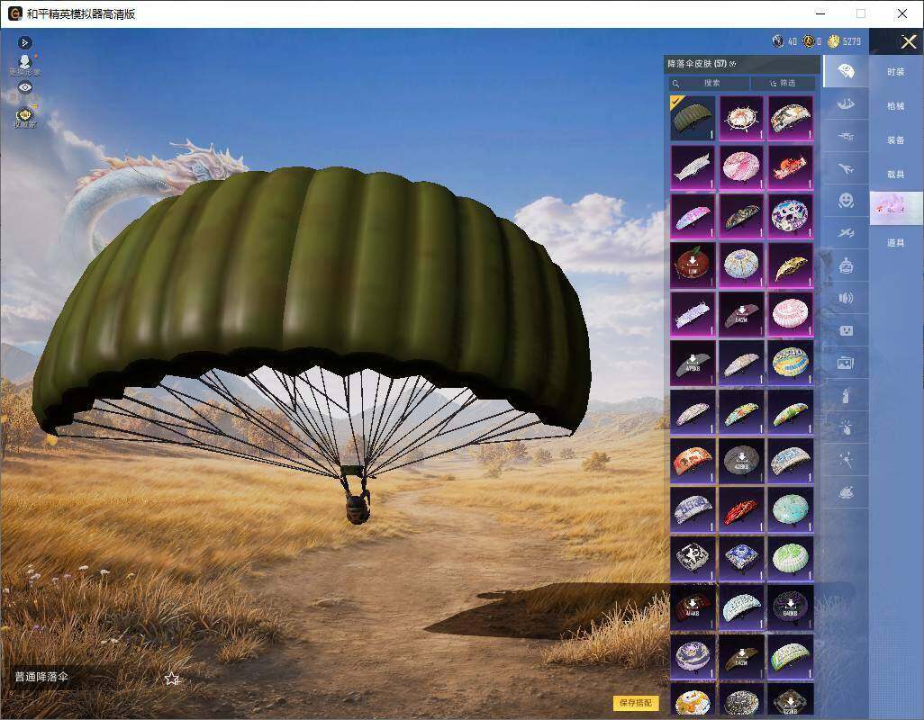Click the play arrow icon at top left

click(24, 42)
